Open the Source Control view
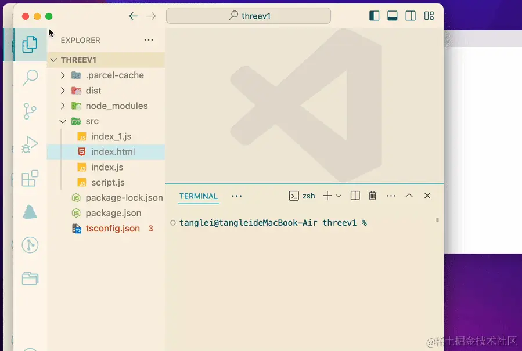 tap(30, 111)
